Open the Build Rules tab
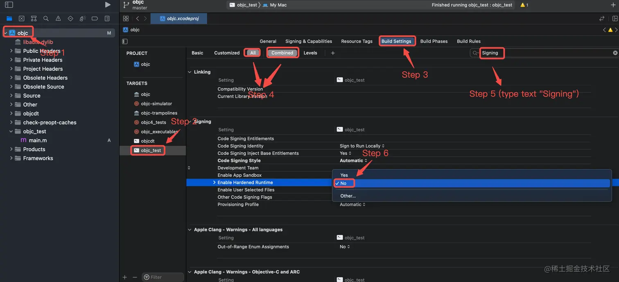Viewport: 619px width, 282px height. tap(469, 41)
